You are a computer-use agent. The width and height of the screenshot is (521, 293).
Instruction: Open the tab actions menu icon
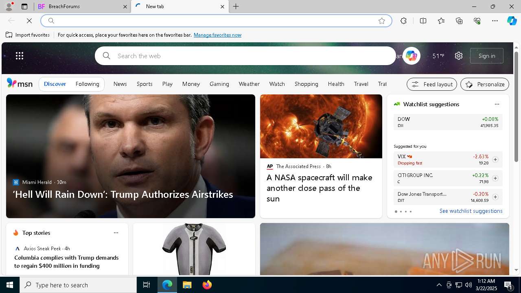(24, 7)
